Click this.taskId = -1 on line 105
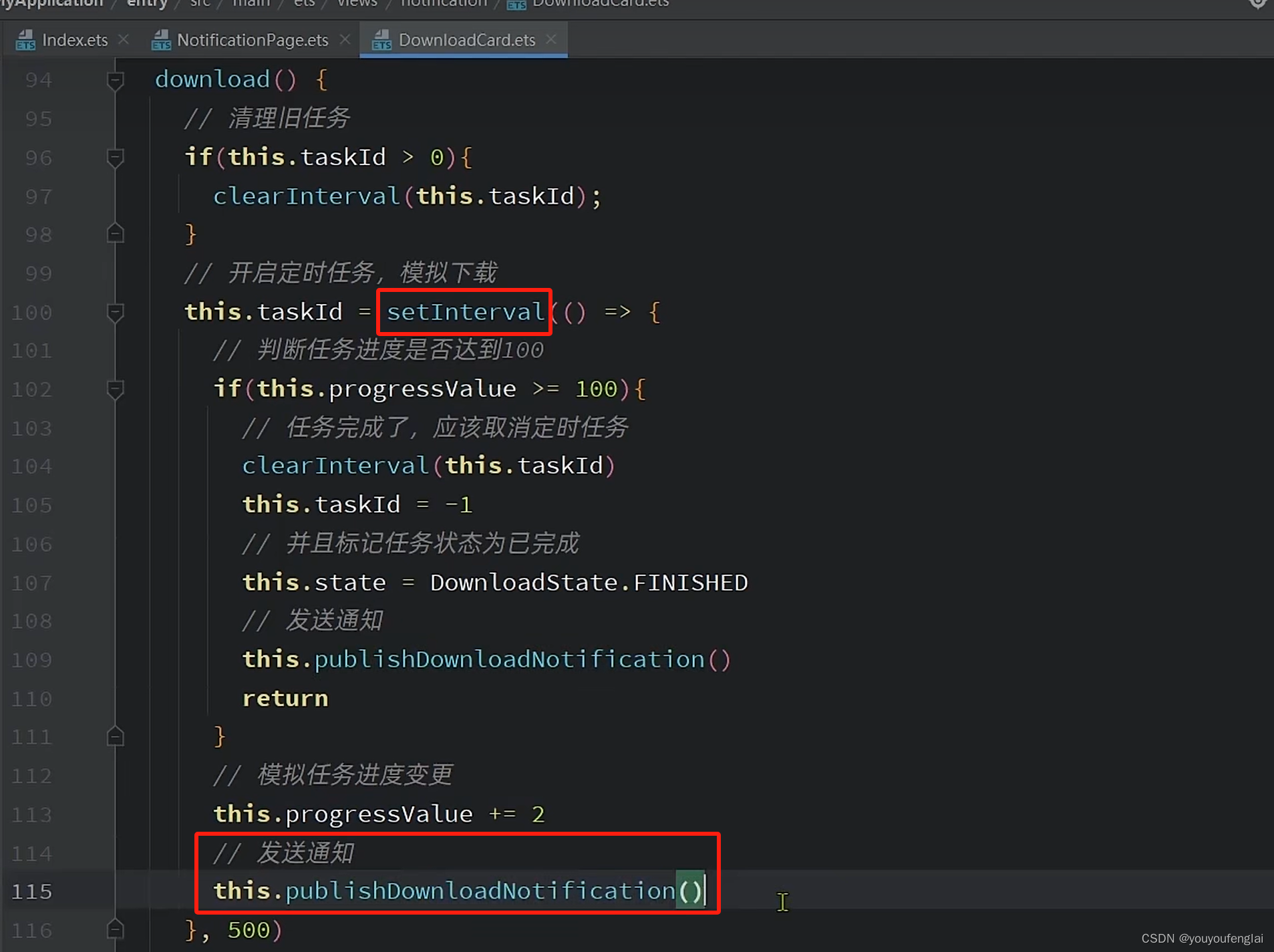 [357, 504]
